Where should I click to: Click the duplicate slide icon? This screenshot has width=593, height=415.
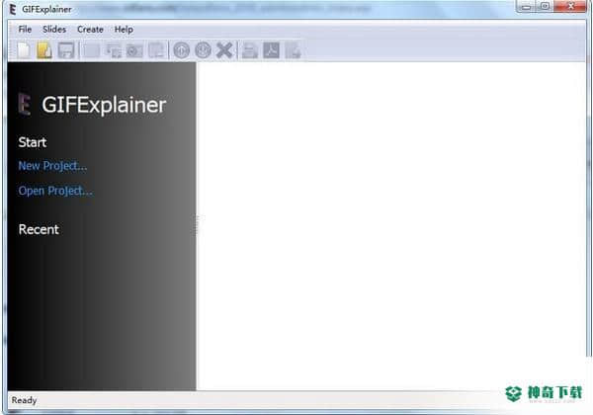click(x=156, y=50)
